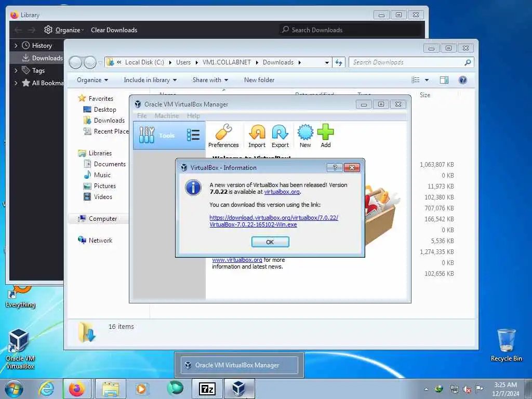Image resolution: width=532 pixels, height=399 pixels.
Task: Toggle the preview pane icon in Explorer
Action: pos(444,80)
